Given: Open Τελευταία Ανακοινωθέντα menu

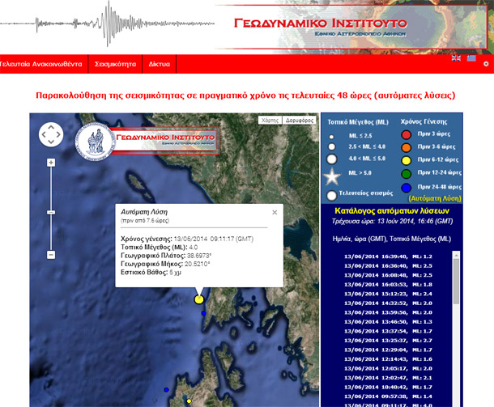Looking at the screenshot, I should point(41,64).
